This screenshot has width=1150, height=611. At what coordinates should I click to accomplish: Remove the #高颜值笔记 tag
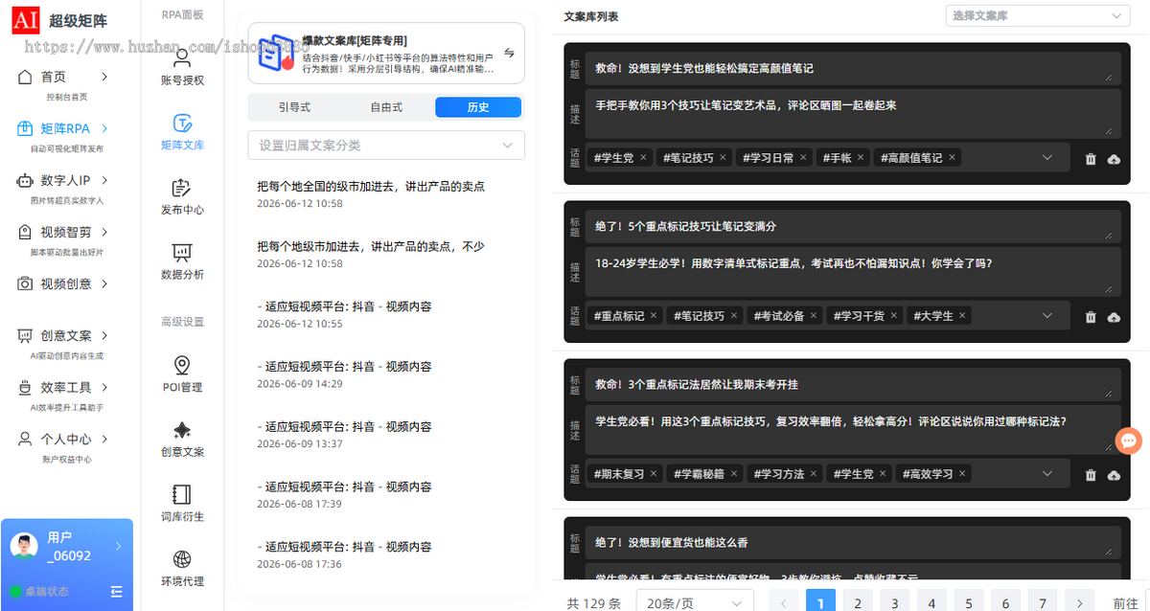[x=953, y=157]
